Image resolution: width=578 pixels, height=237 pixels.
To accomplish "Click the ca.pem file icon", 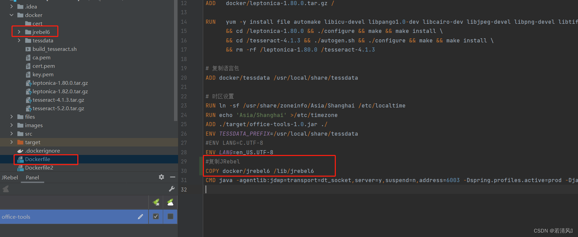I will (x=28, y=58).
